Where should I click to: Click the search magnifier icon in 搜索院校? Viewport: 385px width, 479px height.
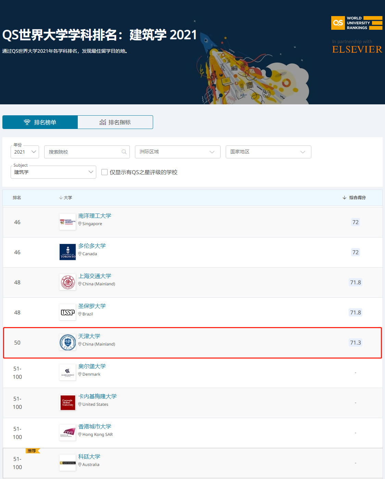124,152
